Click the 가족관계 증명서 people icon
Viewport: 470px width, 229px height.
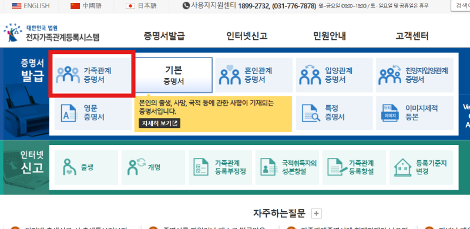click(68, 75)
